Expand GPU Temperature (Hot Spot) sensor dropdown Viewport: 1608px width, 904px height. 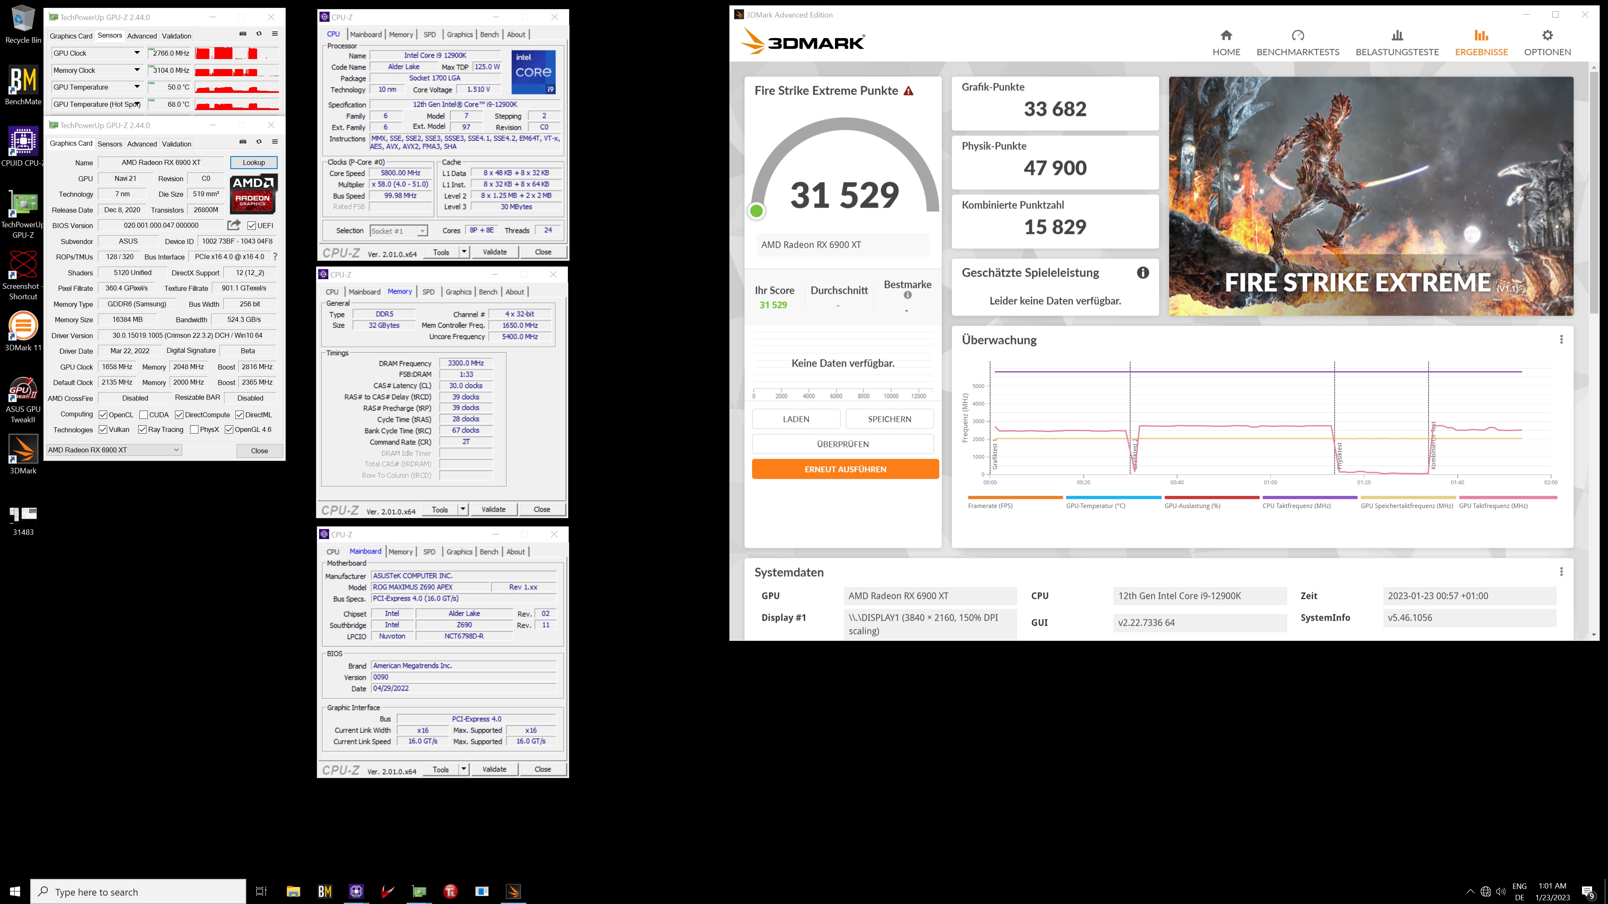(137, 104)
